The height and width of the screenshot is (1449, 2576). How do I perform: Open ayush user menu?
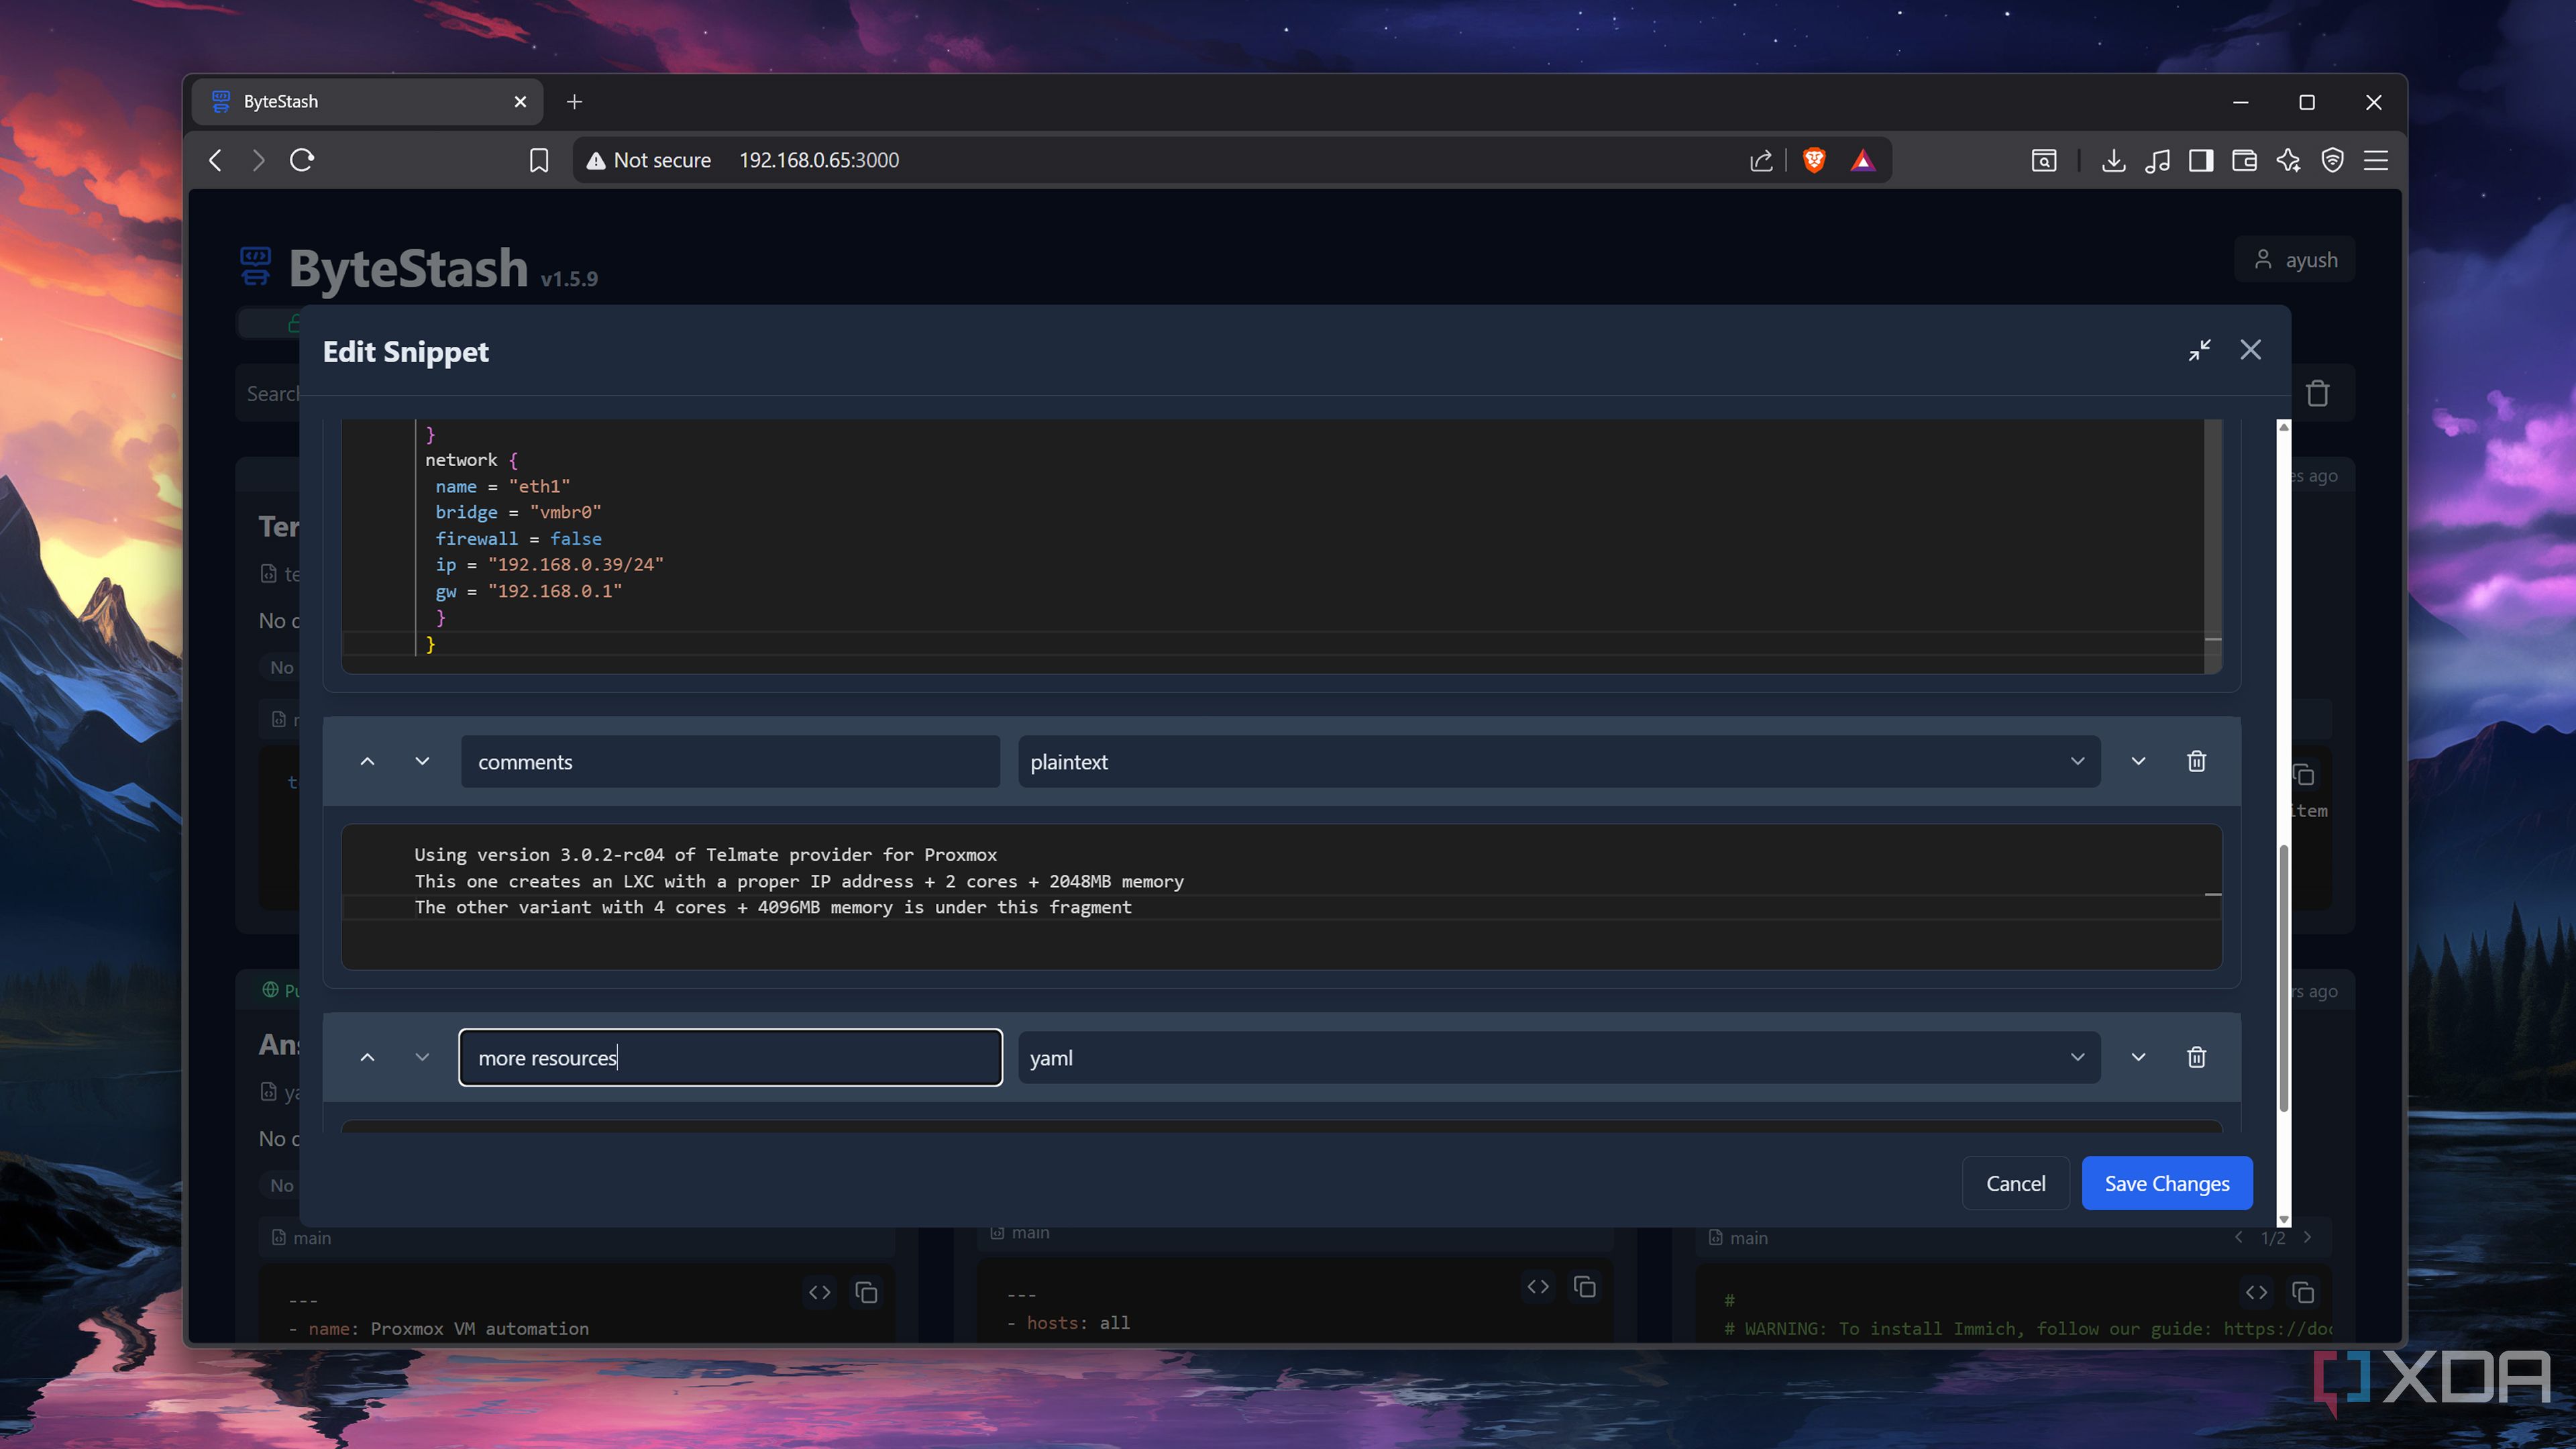(x=2295, y=260)
